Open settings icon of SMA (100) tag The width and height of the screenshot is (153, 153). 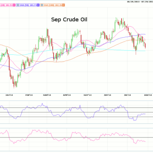[x=42, y=5]
